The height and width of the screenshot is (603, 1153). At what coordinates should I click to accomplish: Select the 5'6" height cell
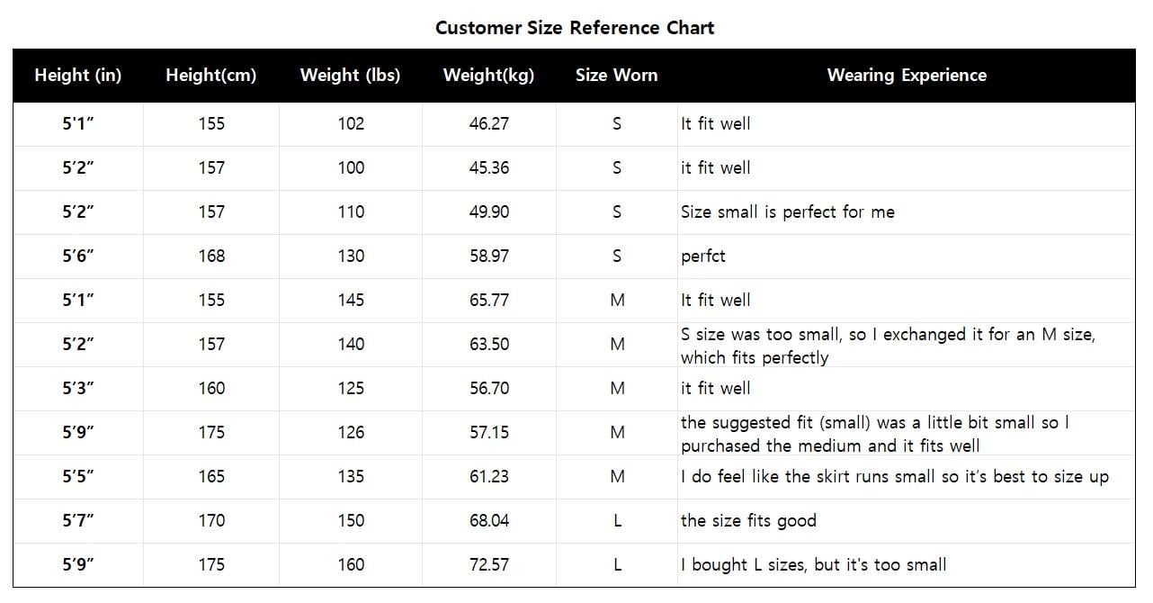point(78,256)
